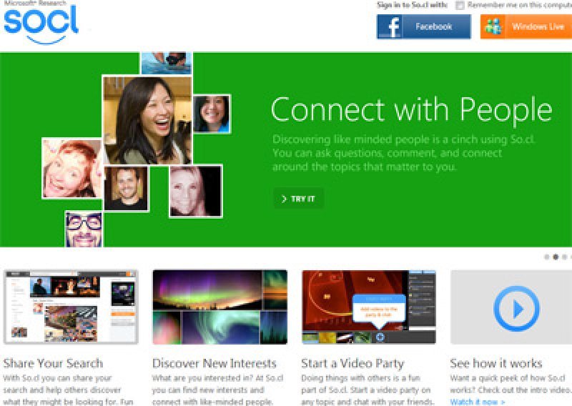Click the bearded man photo
Viewport: 572px width, 406px height.
pyautogui.click(x=127, y=188)
